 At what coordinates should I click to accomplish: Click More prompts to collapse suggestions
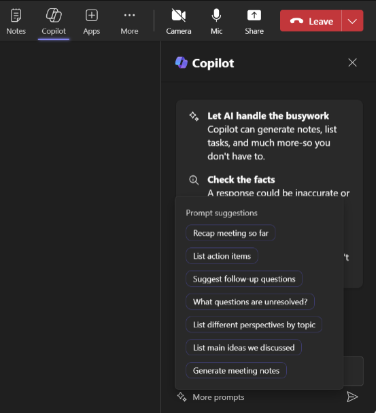click(220, 399)
